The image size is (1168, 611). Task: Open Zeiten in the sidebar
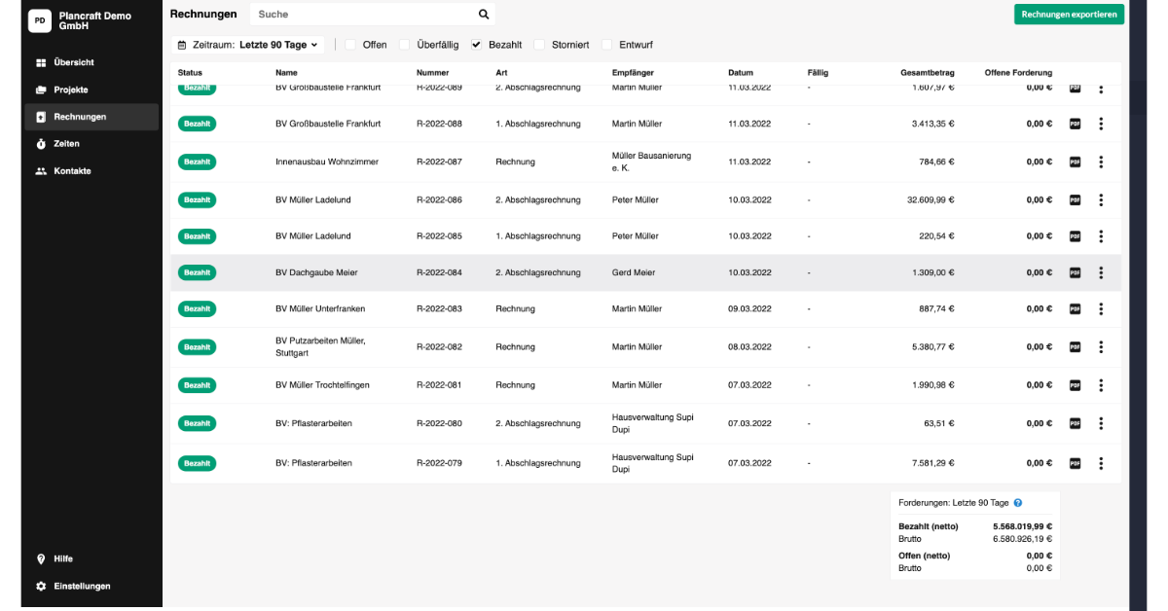[91, 144]
